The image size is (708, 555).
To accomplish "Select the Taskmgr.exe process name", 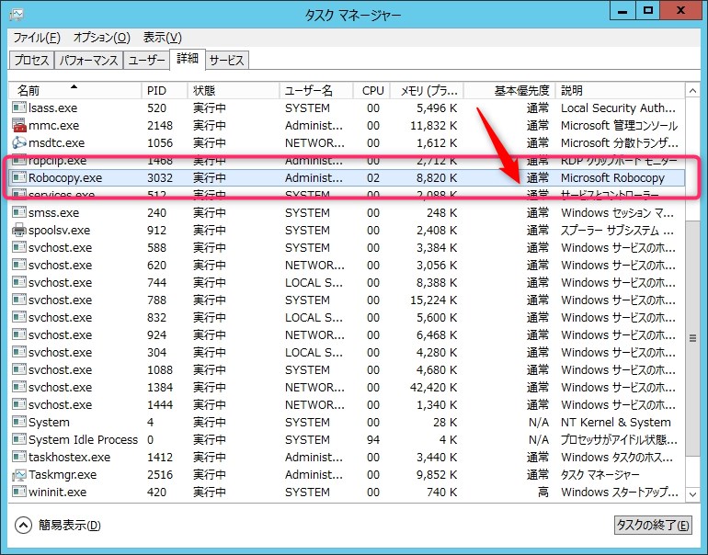I will pos(63,475).
